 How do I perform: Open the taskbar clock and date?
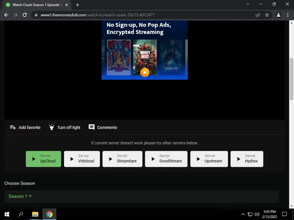tap(269, 214)
